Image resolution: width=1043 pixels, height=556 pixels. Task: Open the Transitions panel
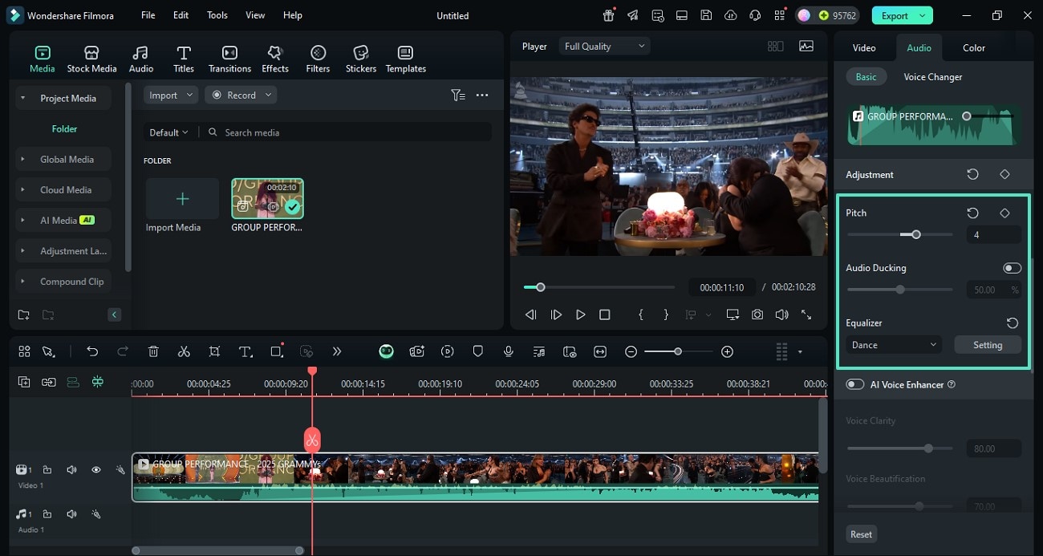click(x=229, y=59)
